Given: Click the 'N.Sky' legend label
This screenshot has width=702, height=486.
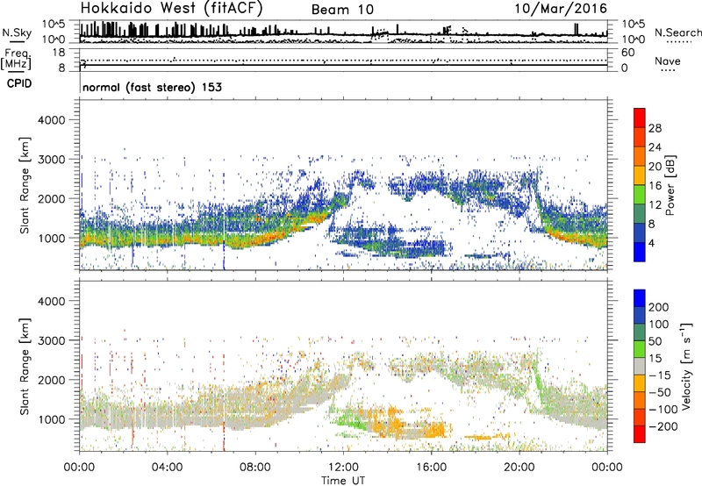Looking at the screenshot, I should point(17,32).
